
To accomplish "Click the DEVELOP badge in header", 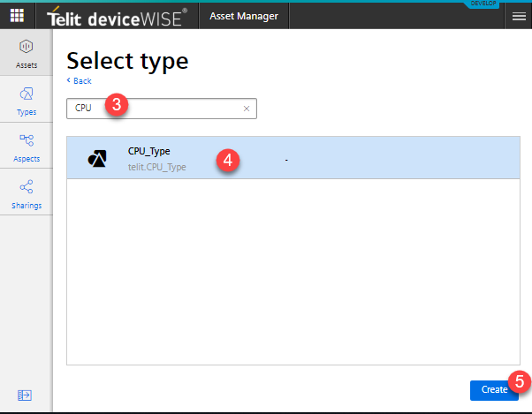I will pyautogui.click(x=483, y=4).
